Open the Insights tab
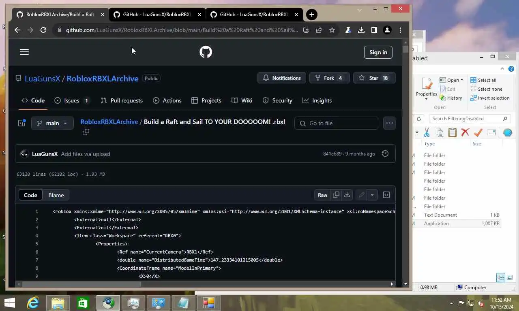The image size is (519, 311). 317,100
